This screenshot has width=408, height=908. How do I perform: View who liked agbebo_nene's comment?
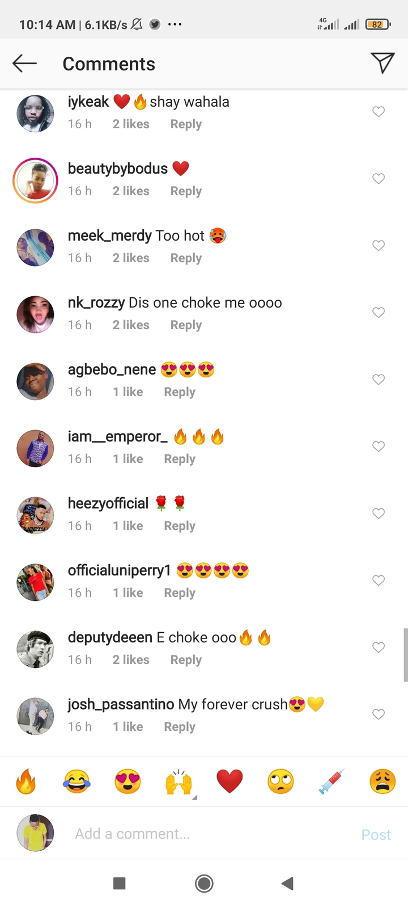click(x=127, y=392)
